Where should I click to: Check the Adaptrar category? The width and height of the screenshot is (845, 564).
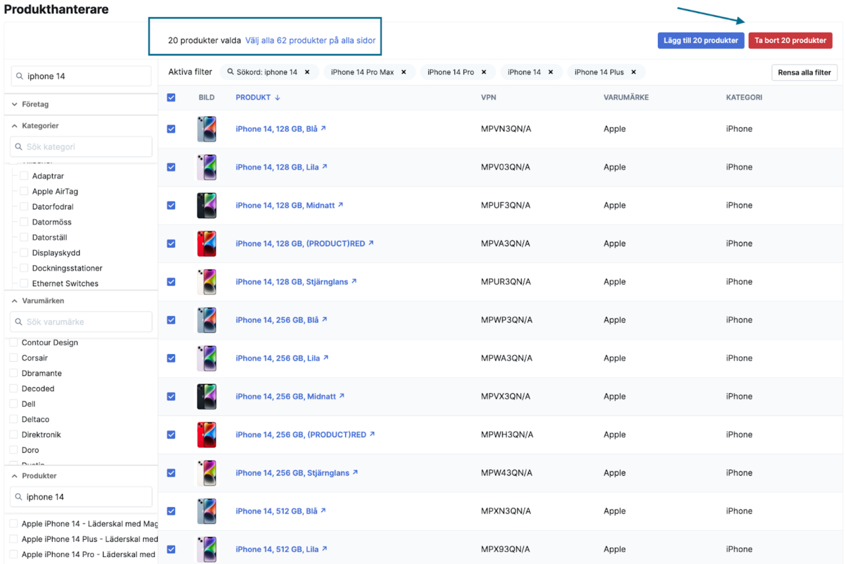(x=24, y=176)
